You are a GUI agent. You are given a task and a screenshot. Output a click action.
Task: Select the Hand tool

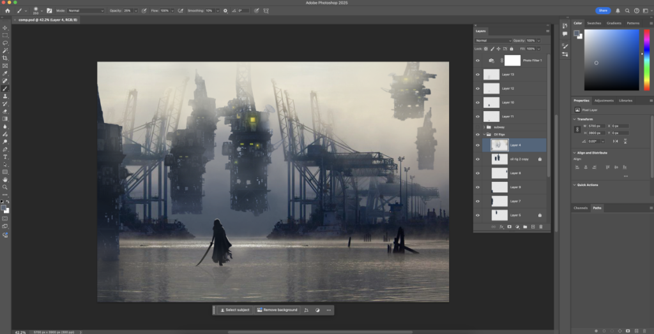coord(5,180)
